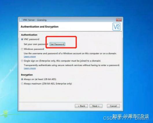This screenshot has height=123, width=153.
Task: Follow Learn more link under Single sign-on
Action: 30,68
